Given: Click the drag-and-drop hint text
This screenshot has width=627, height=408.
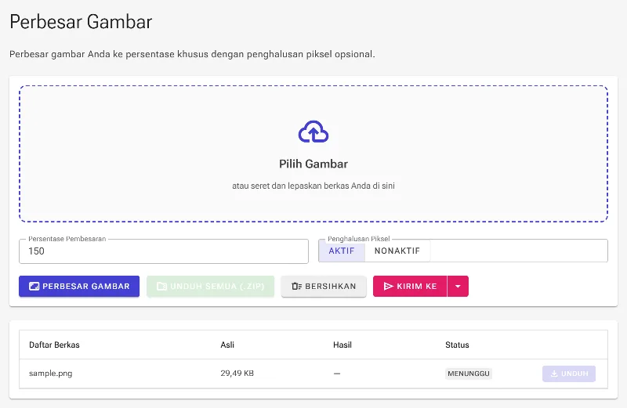Looking at the screenshot, I should coord(313,186).
